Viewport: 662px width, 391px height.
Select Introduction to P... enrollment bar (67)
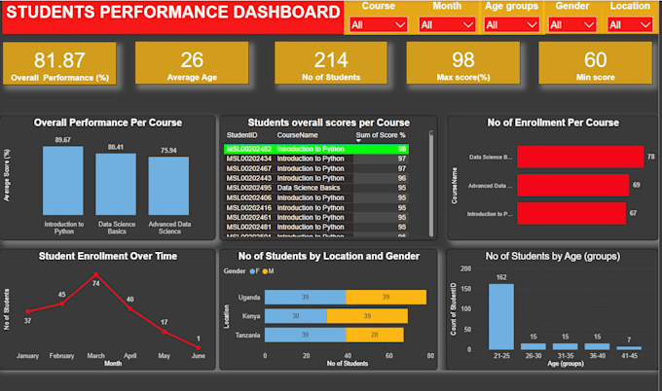point(571,213)
